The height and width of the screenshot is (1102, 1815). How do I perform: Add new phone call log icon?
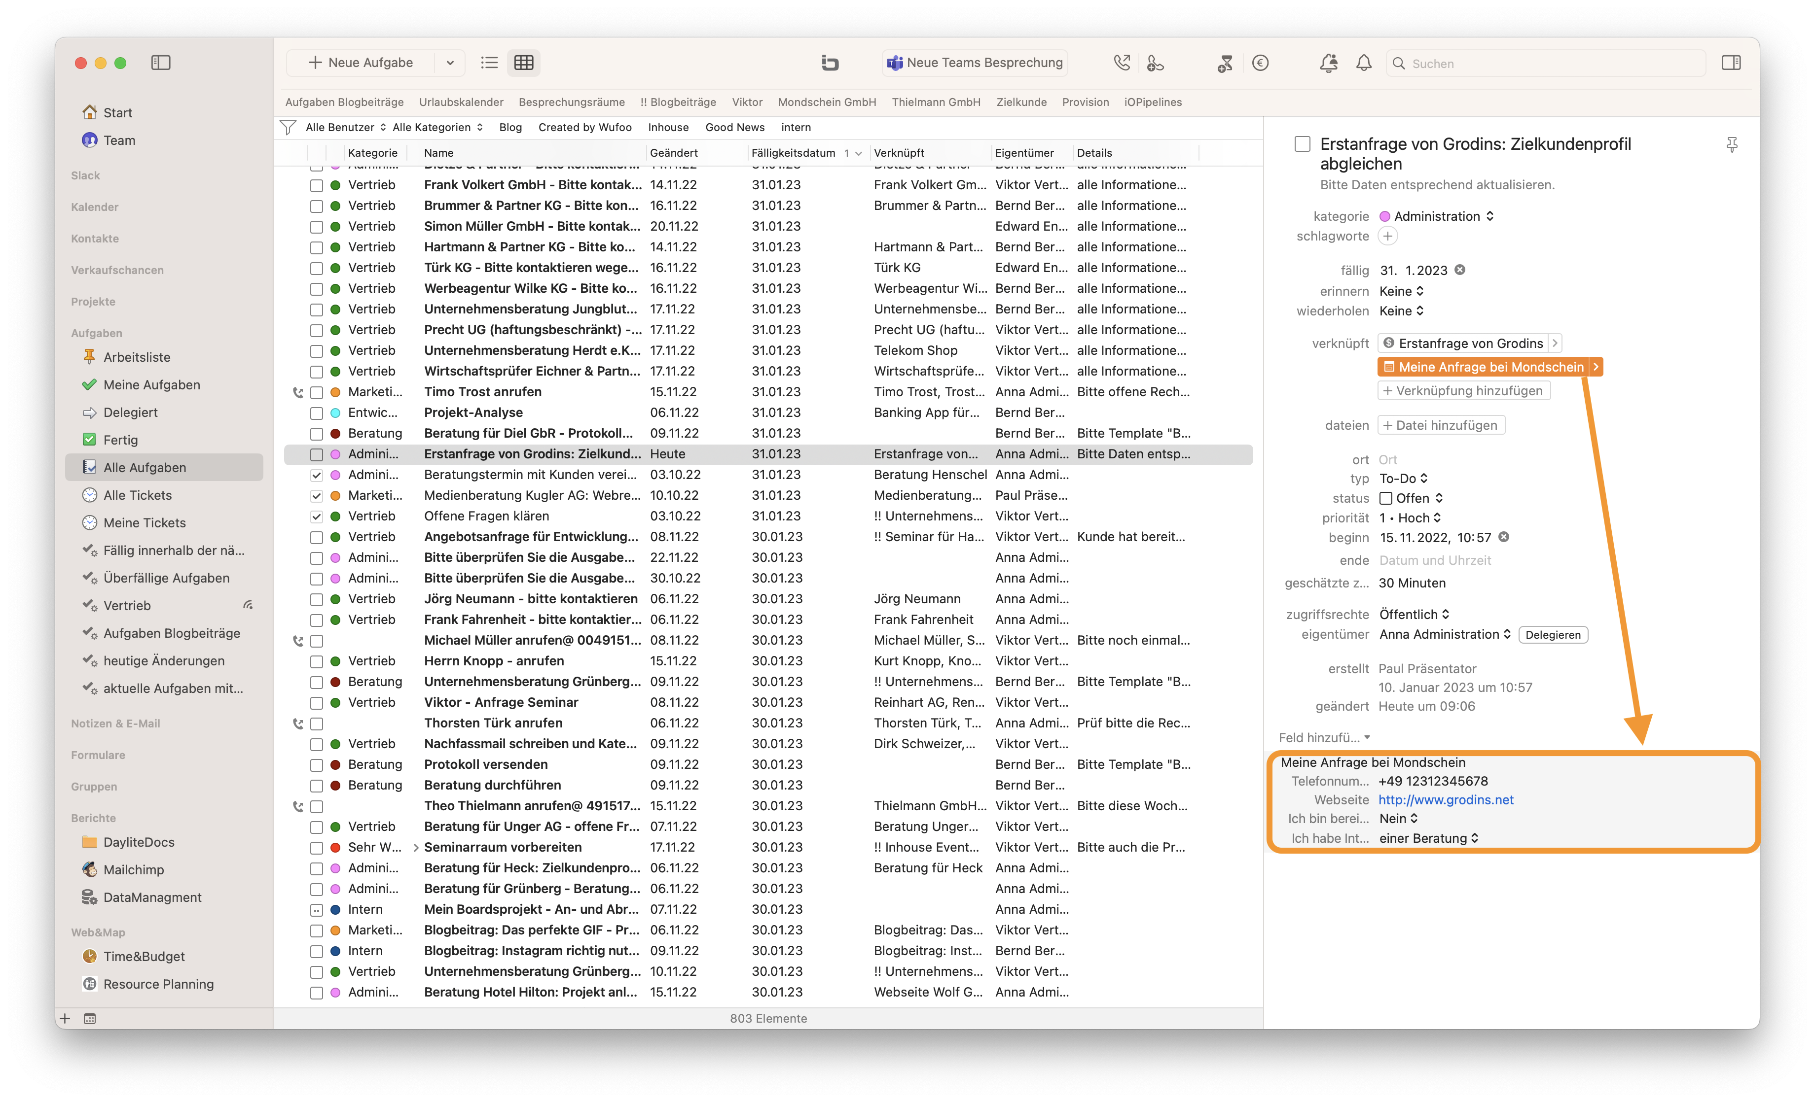click(x=1155, y=63)
